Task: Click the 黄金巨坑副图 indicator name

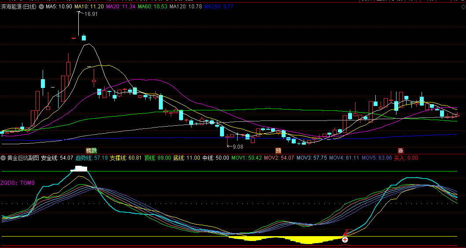Action: (23, 158)
